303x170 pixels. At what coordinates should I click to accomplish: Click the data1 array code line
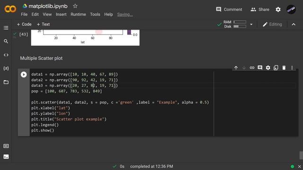click(75, 74)
